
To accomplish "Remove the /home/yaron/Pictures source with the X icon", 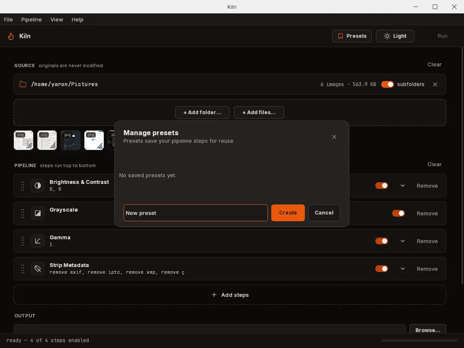I will click(435, 84).
